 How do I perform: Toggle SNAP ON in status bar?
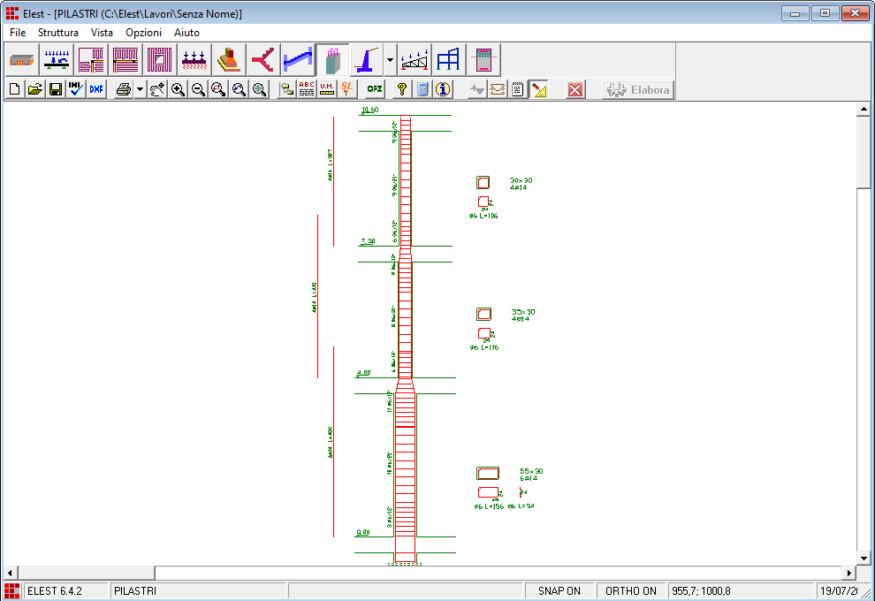tap(559, 591)
